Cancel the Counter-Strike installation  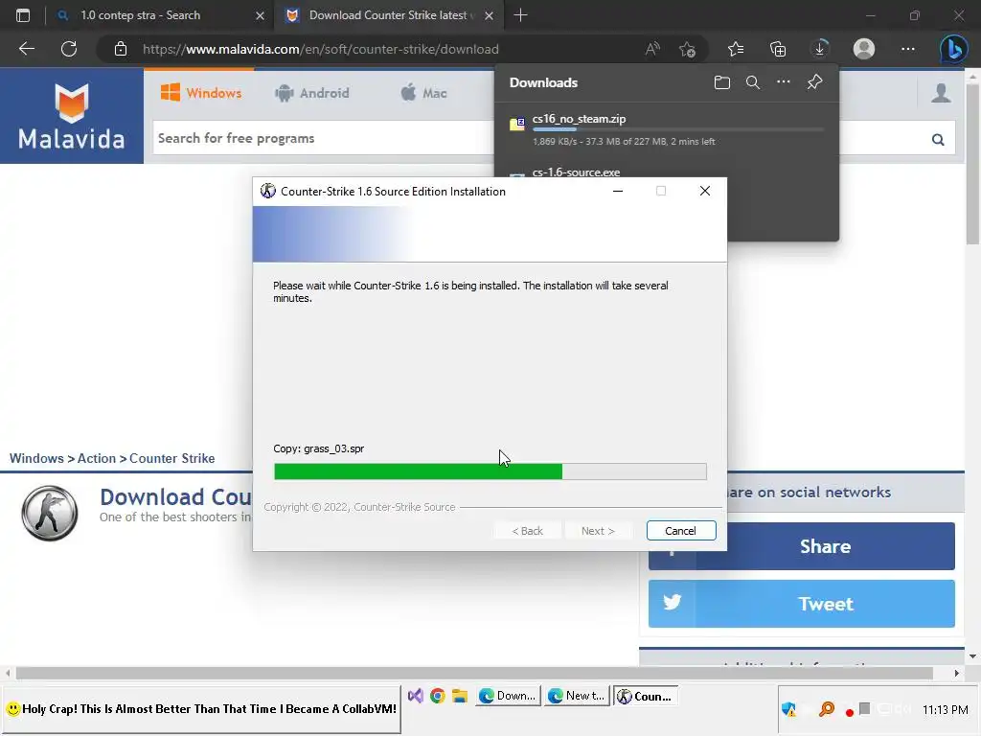coord(681,531)
